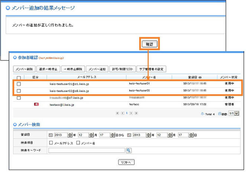246x172 pixels.
Task: Click the 選択一時停止 button
Action: point(48,69)
